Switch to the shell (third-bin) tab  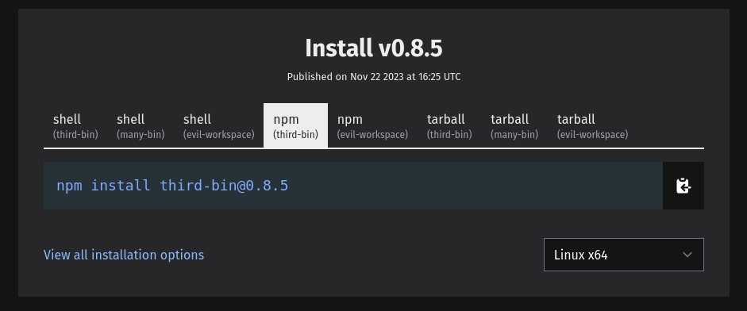click(75, 125)
